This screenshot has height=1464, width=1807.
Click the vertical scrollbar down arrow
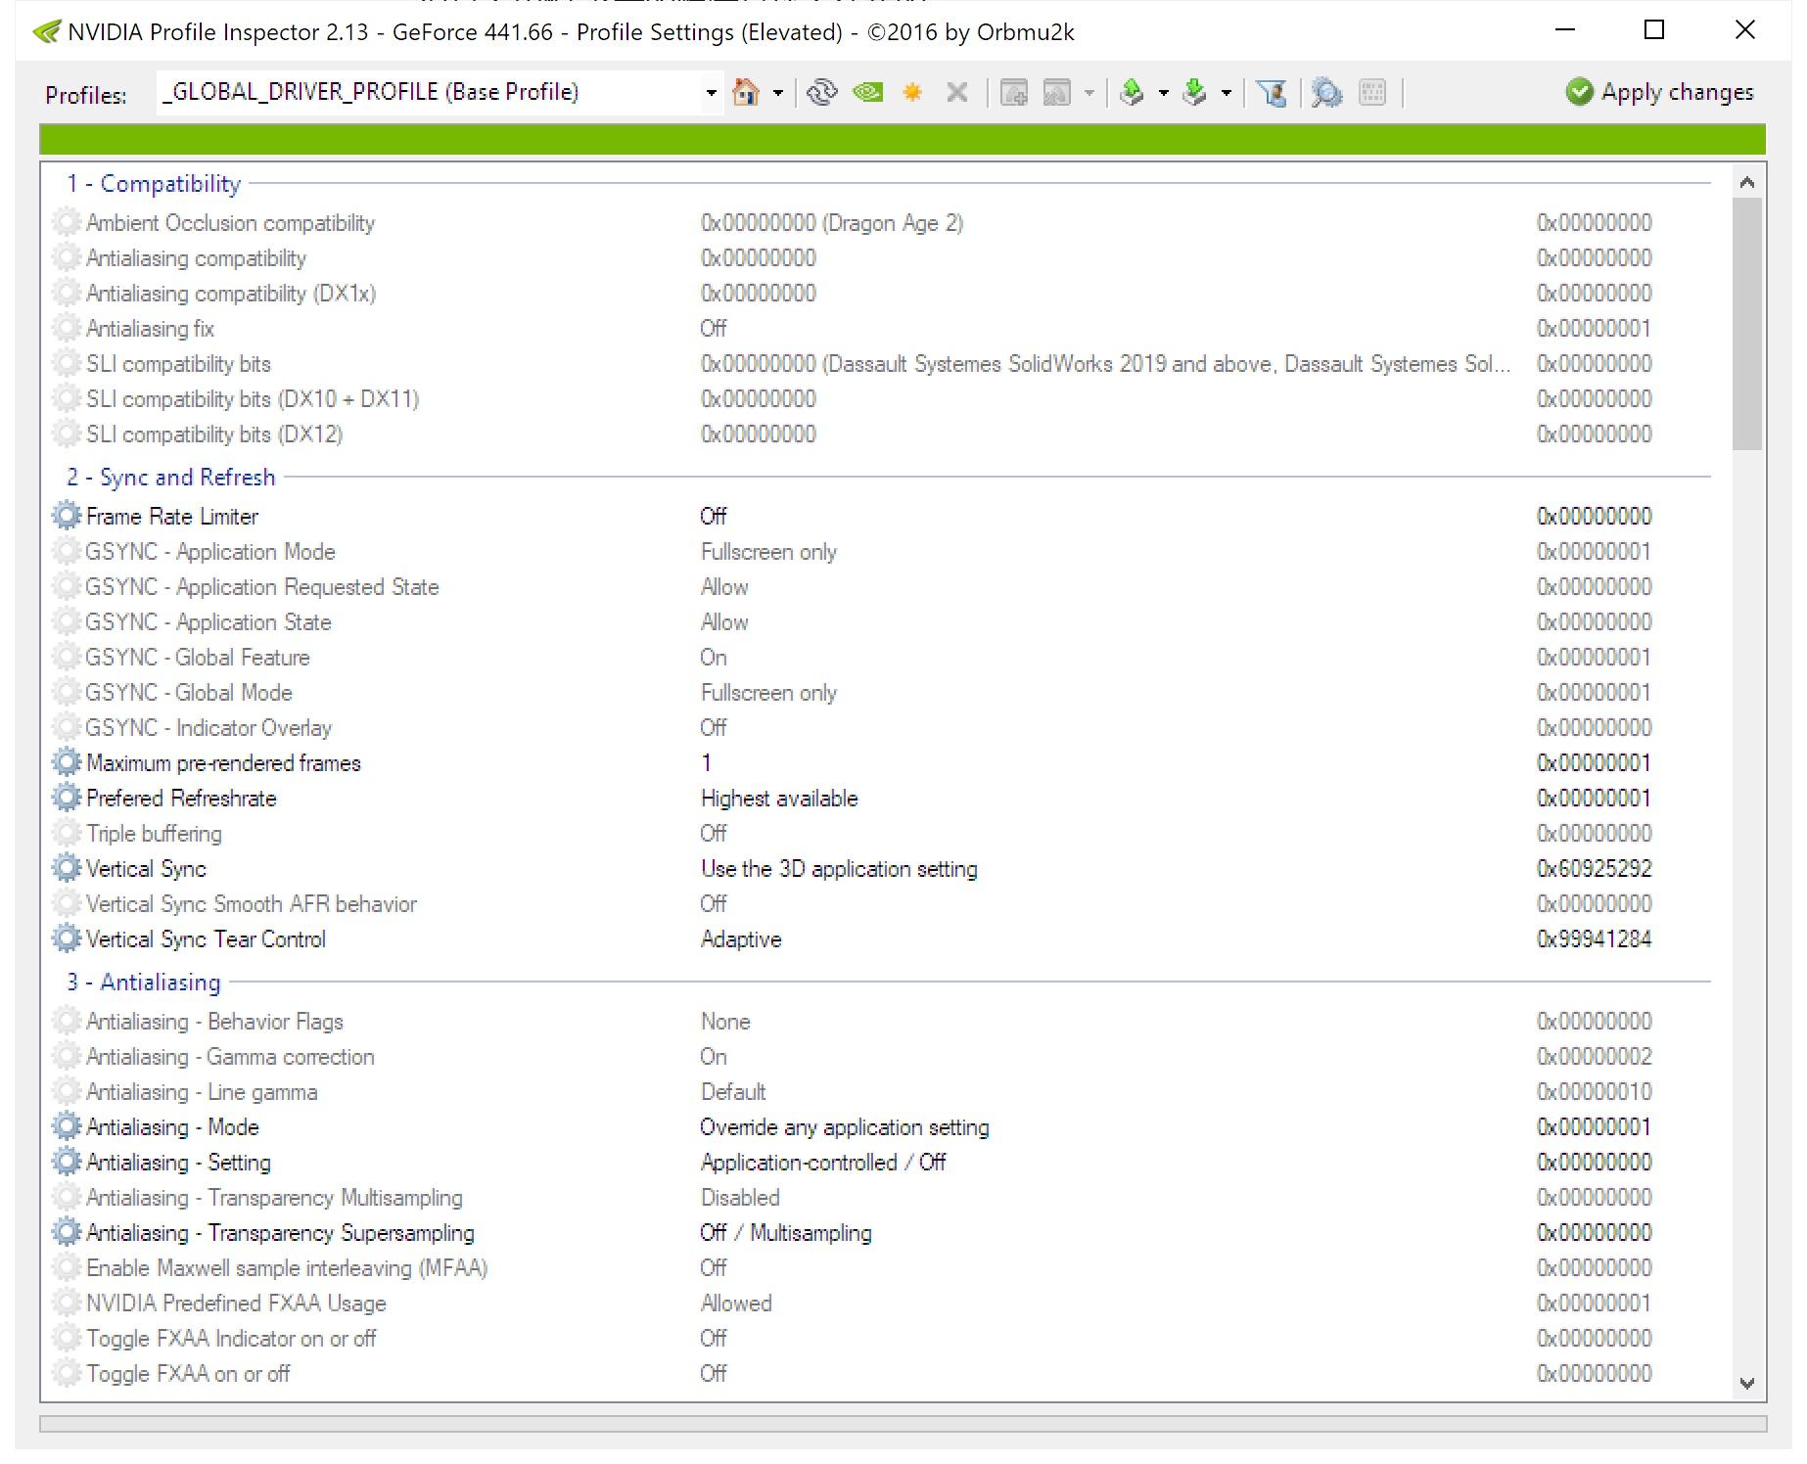1747,1384
